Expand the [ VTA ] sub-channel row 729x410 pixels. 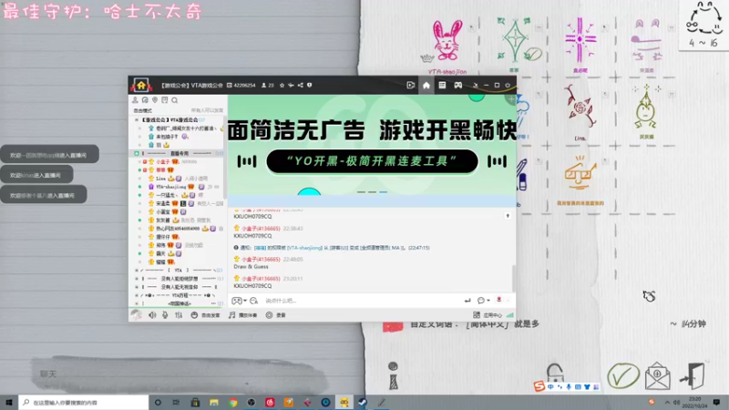pos(137,270)
